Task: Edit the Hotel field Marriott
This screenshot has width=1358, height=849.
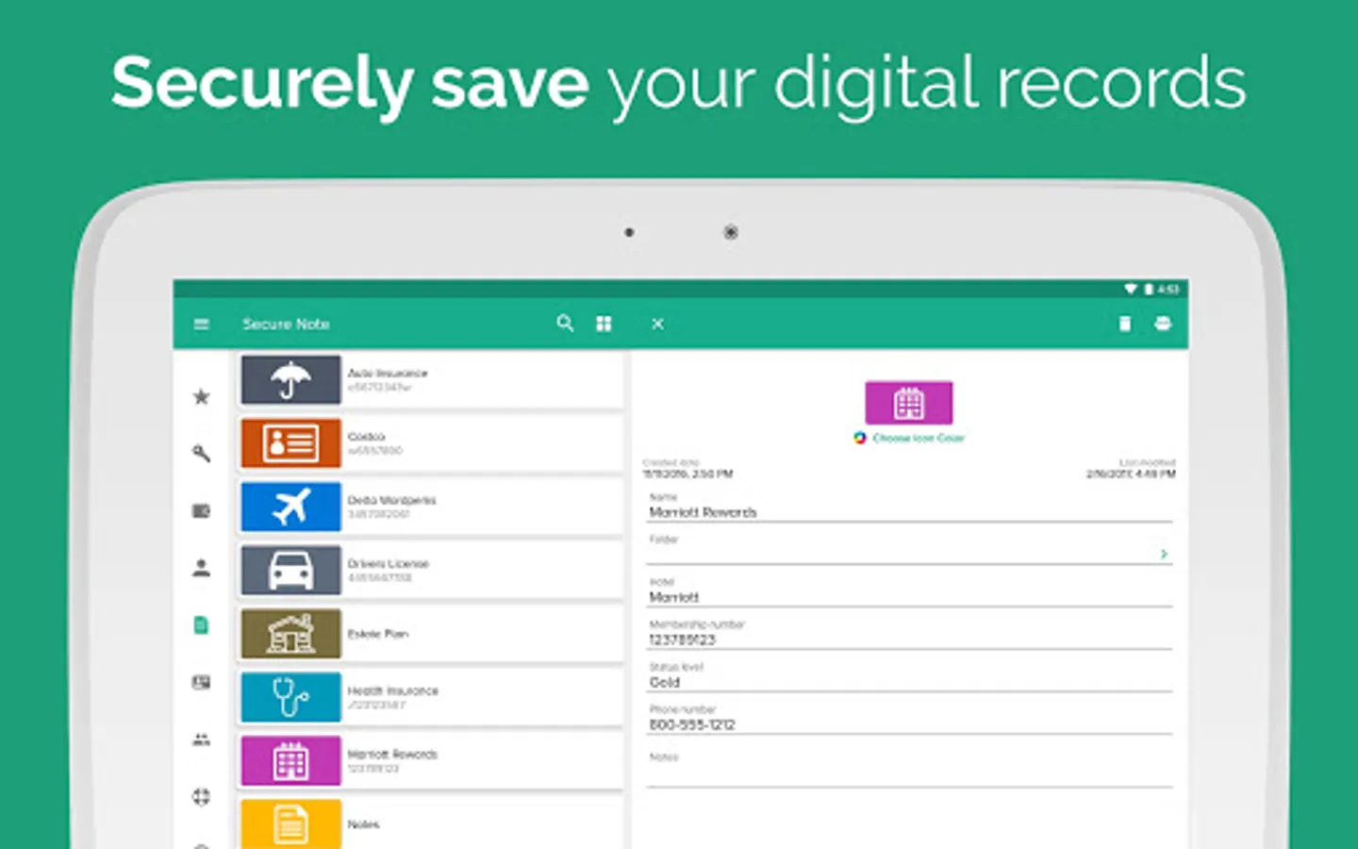Action: [x=909, y=591]
